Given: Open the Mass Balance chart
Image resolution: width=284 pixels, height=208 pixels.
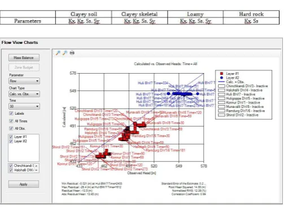Looking at the screenshot, I should coord(24,58).
